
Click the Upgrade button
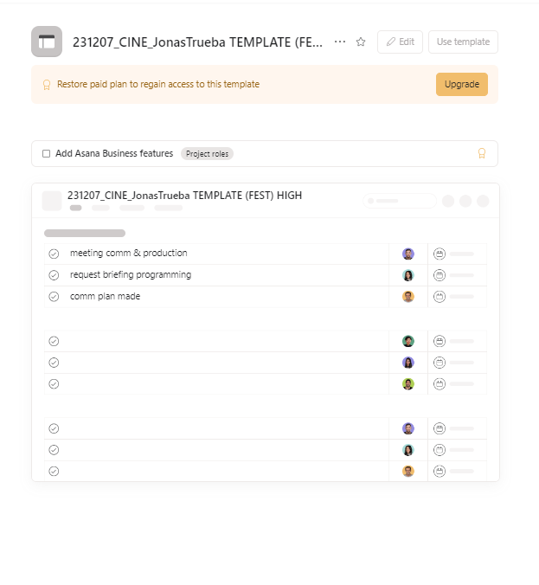pyautogui.click(x=462, y=84)
